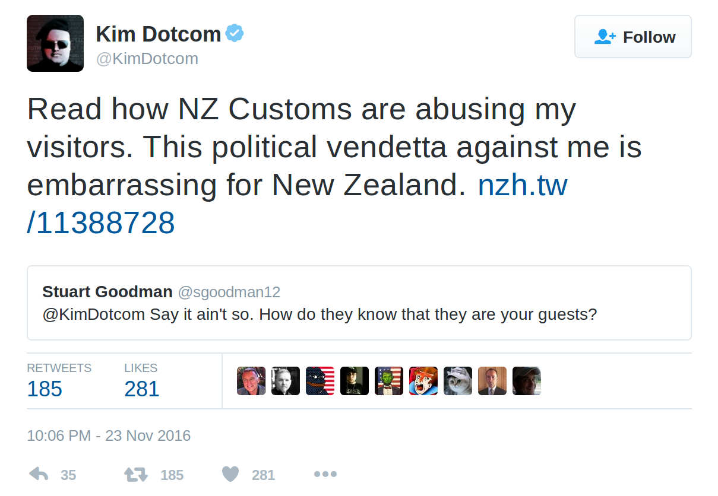This screenshot has width=718, height=496.
Task: Open the man in suit avatar
Action: (492, 381)
